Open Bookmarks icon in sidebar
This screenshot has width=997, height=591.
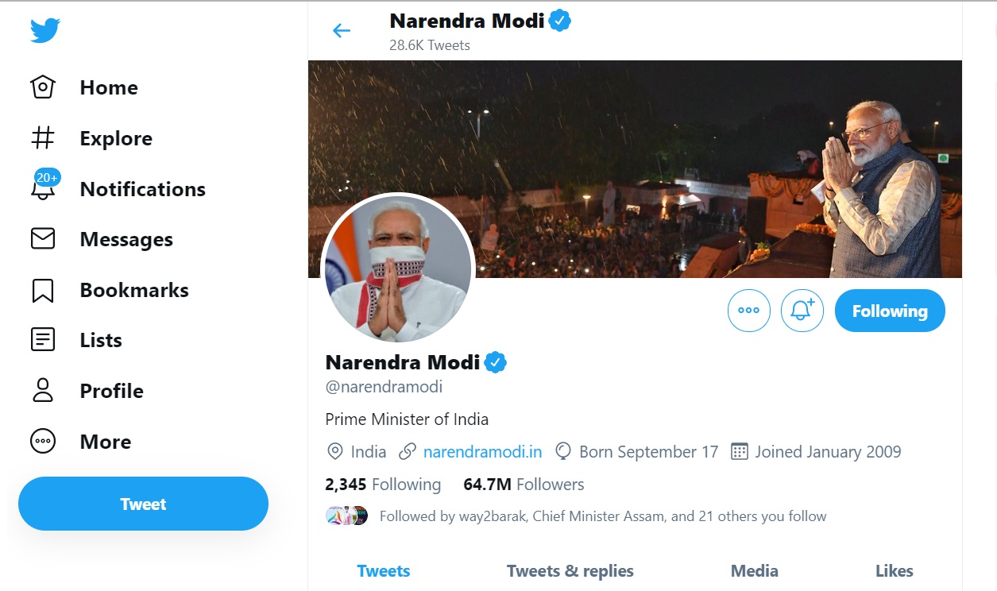coord(43,290)
